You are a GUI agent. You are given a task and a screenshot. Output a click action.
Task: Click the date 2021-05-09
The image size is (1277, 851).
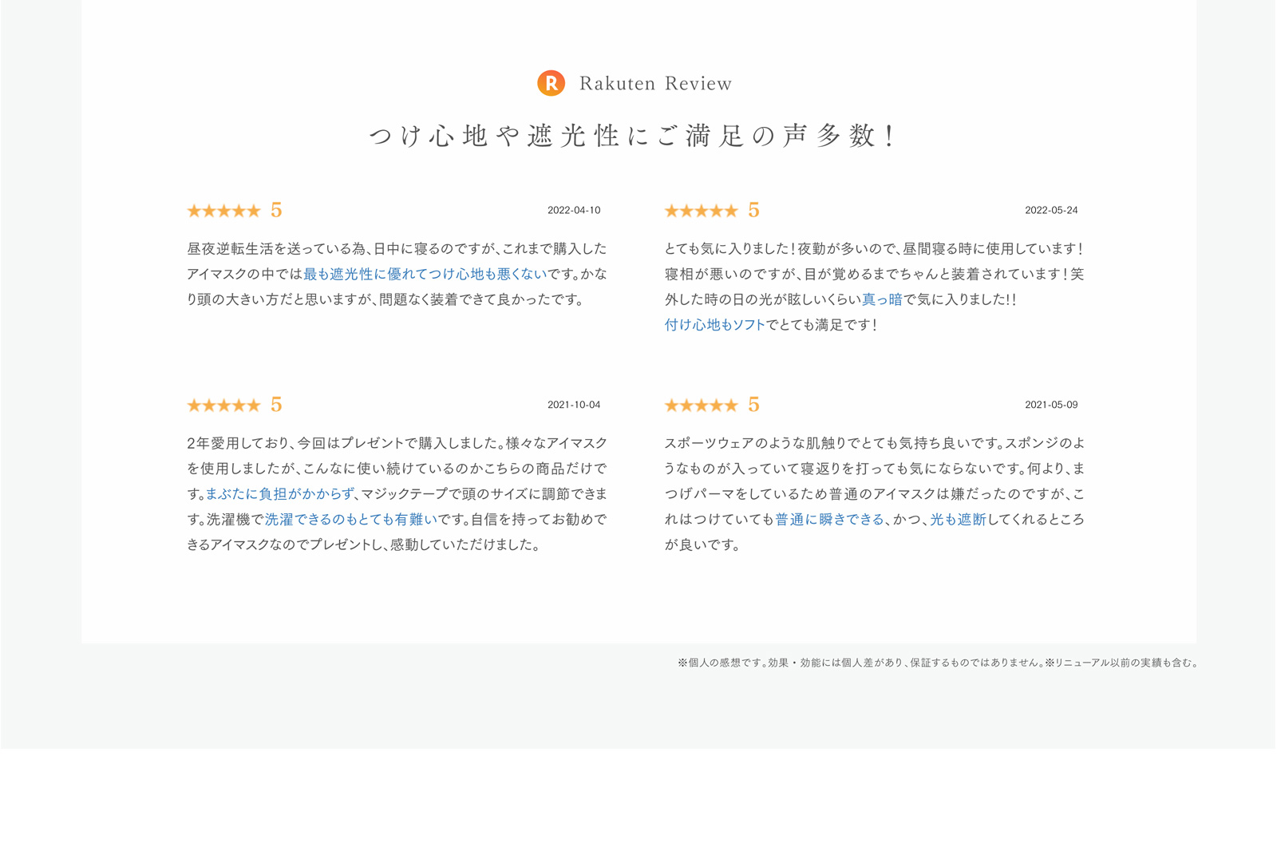[1051, 405]
